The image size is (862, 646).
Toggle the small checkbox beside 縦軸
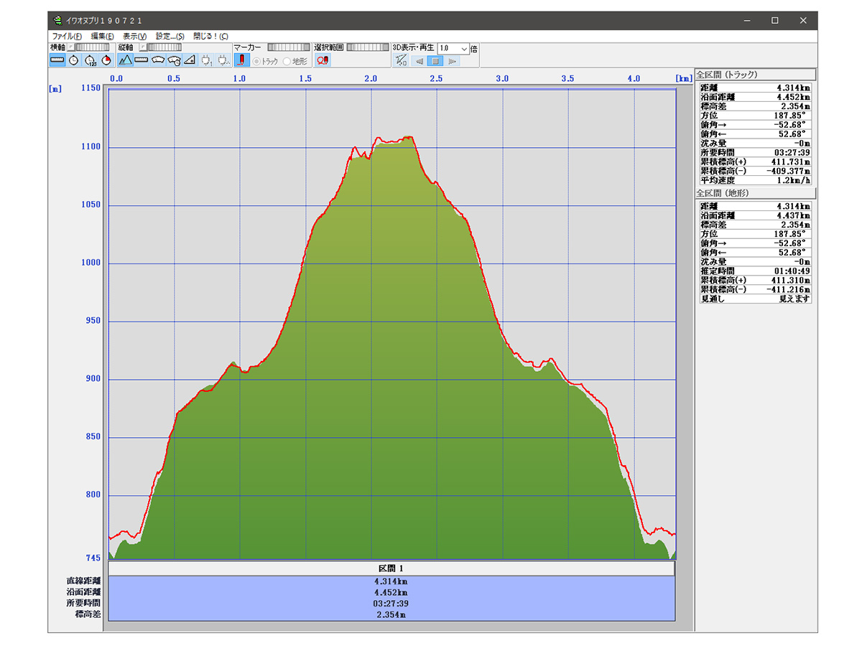142,47
